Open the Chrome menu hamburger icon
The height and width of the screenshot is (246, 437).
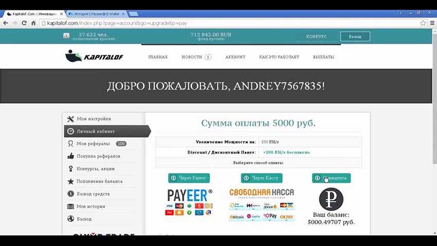pos(432,23)
